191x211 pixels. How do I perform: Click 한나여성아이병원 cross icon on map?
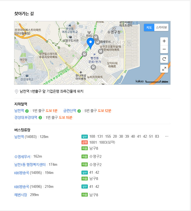[81, 73]
